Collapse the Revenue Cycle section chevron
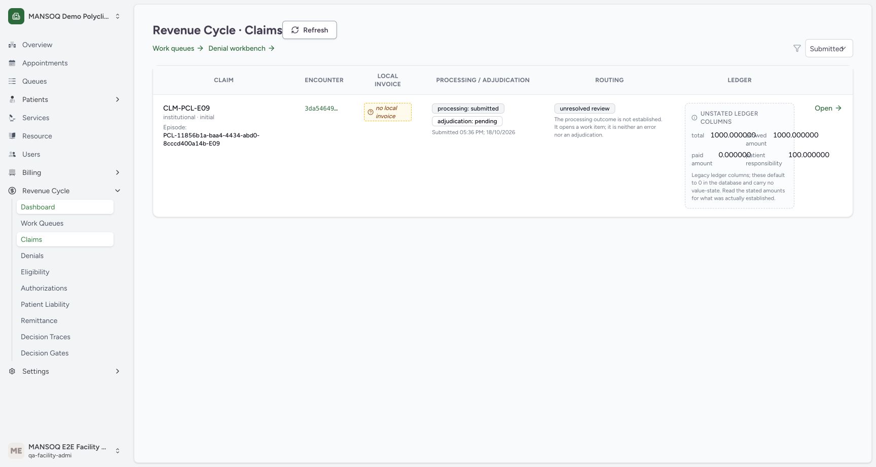Image resolution: width=876 pixels, height=467 pixels. (x=118, y=191)
